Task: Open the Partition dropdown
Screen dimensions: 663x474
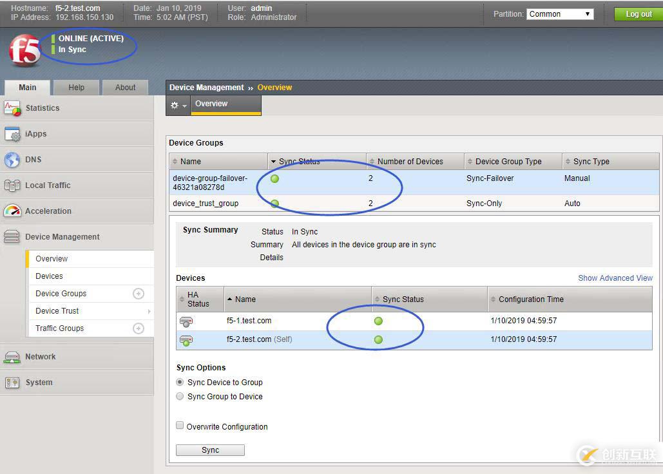Action: pos(559,14)
